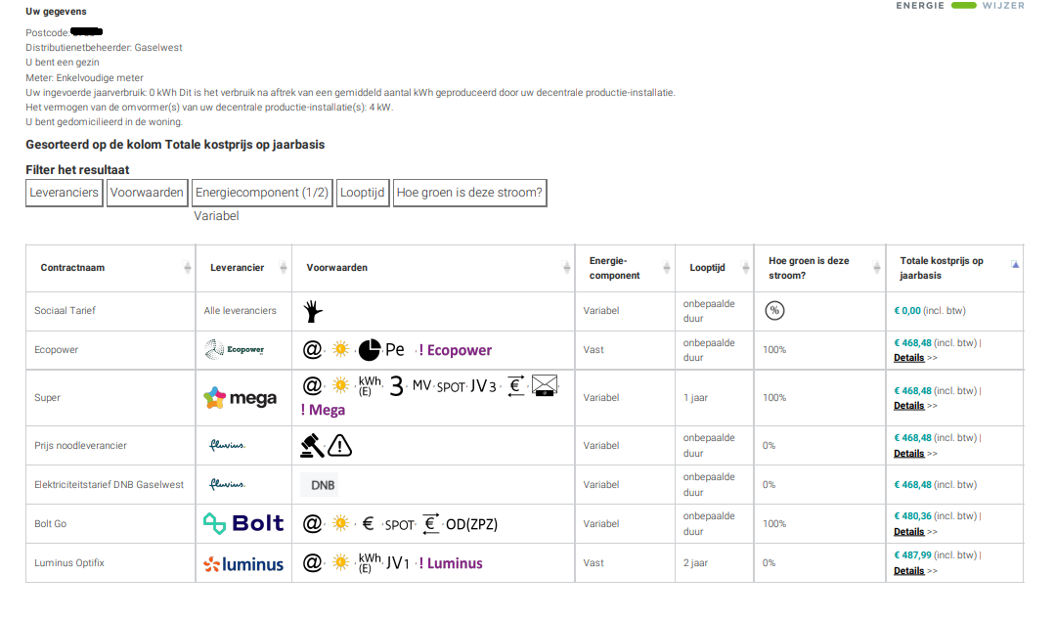
Task: Click the Luminus logo in the Leverancier column
Action: (243, 563)
